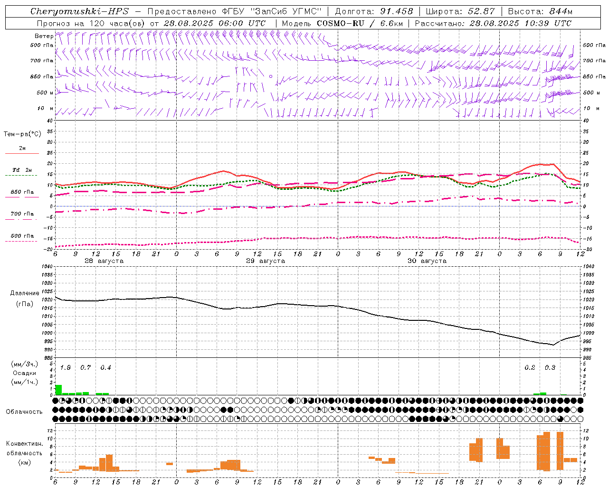
Task: Click left-side '500 м' wind level label
Action: tap(45, 93)
